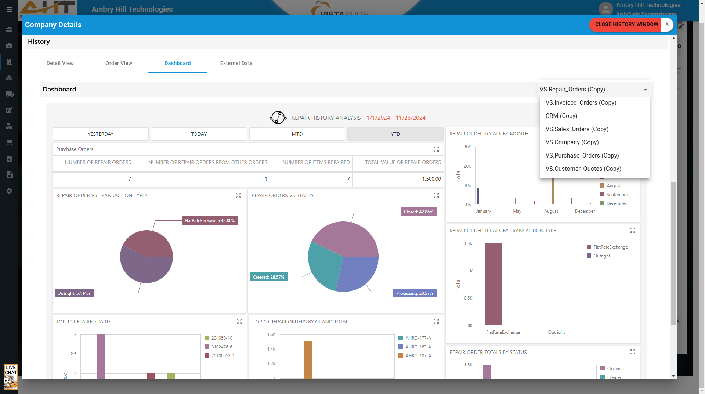
Task: Choose VS.Invoiced_Orders (Copy) from dropdown list
Action: coord(581,103)
